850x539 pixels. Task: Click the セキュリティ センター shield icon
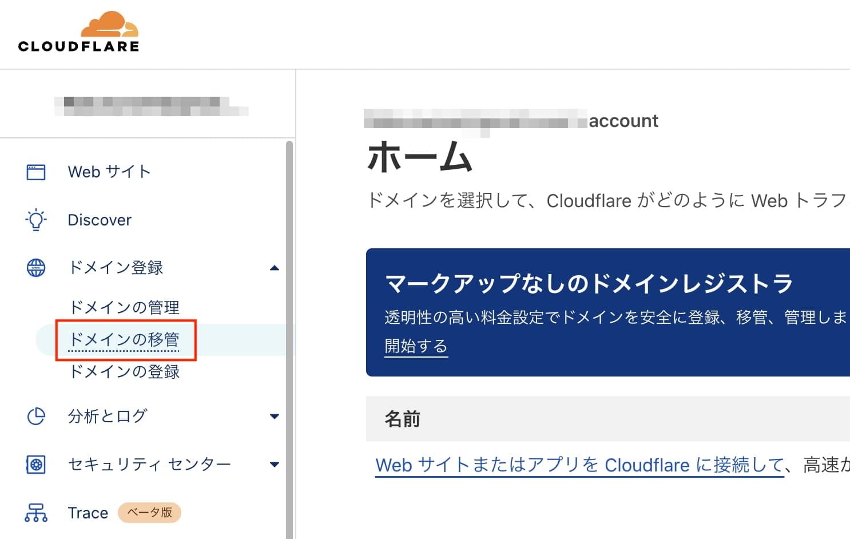click(x=36, y=464)
